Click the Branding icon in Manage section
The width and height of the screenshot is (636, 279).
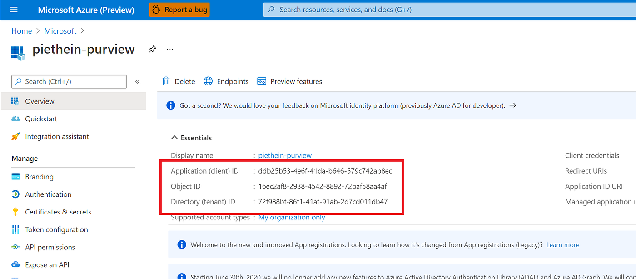(x=15, y=177)
